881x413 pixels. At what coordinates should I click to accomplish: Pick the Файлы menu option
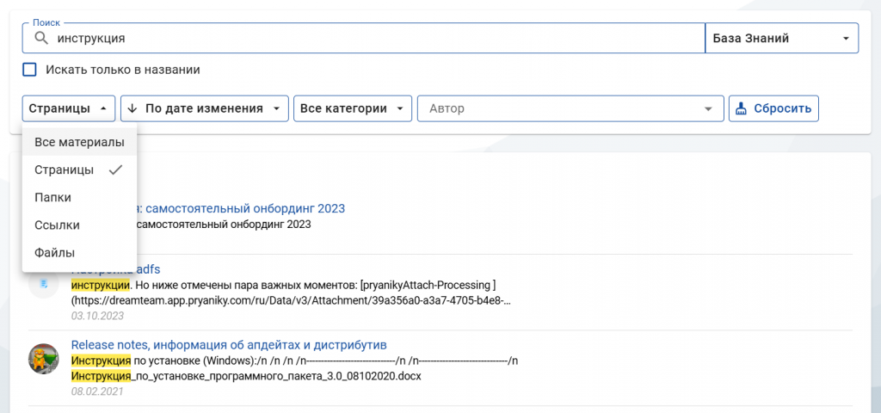[54, 252]
